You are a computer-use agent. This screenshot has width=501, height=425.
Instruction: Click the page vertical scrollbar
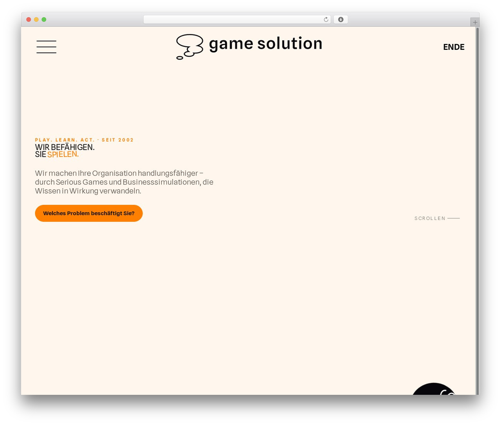(477, 211)
